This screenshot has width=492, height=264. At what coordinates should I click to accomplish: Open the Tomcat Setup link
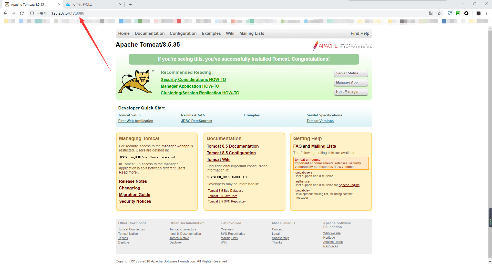[129, 115]
